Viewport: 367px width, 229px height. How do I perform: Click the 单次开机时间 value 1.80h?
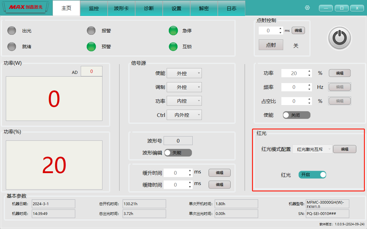(x=236, y=204)
